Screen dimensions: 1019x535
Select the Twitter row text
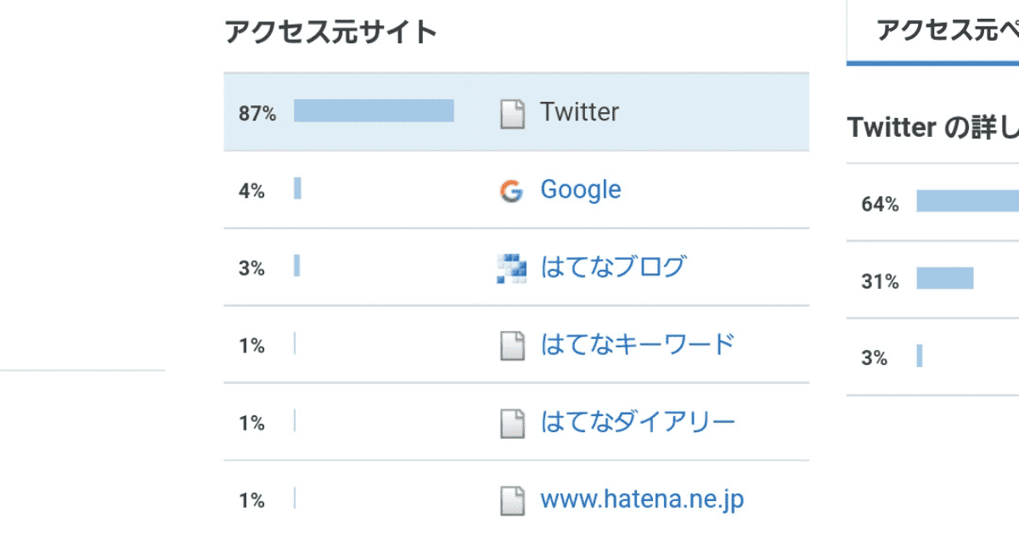580,112
